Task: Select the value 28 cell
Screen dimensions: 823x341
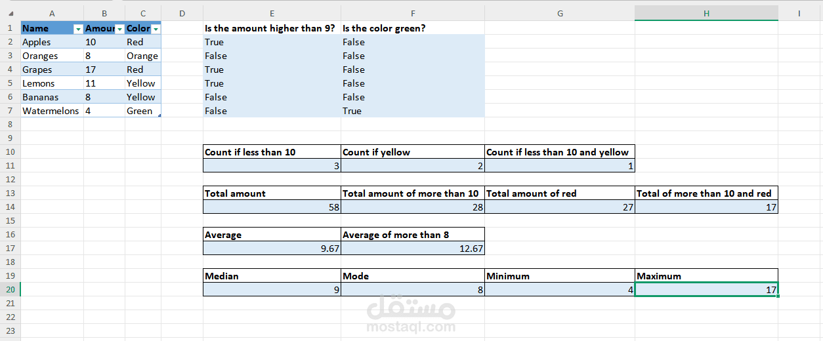Action: pyautogui.click(x=413, y=207)
